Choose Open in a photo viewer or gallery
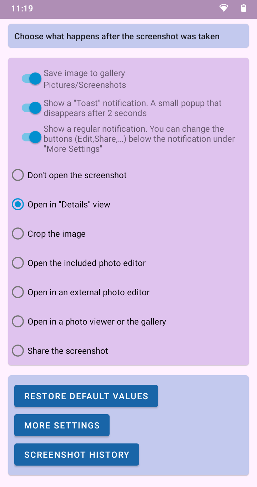 point(18,322)
